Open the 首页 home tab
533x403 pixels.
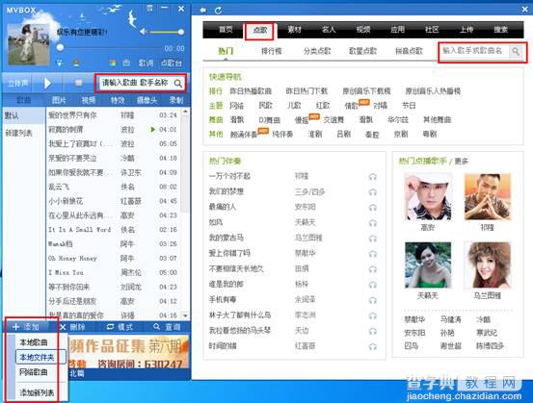[226, 30]
